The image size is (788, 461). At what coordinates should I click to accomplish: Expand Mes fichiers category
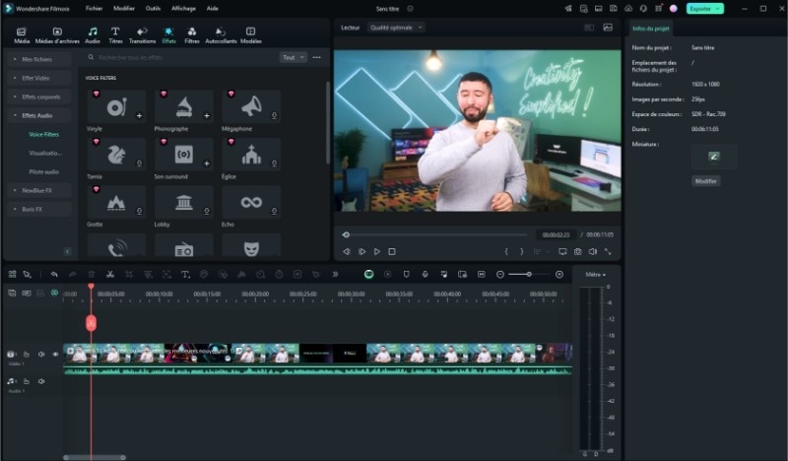coord(39,59)
